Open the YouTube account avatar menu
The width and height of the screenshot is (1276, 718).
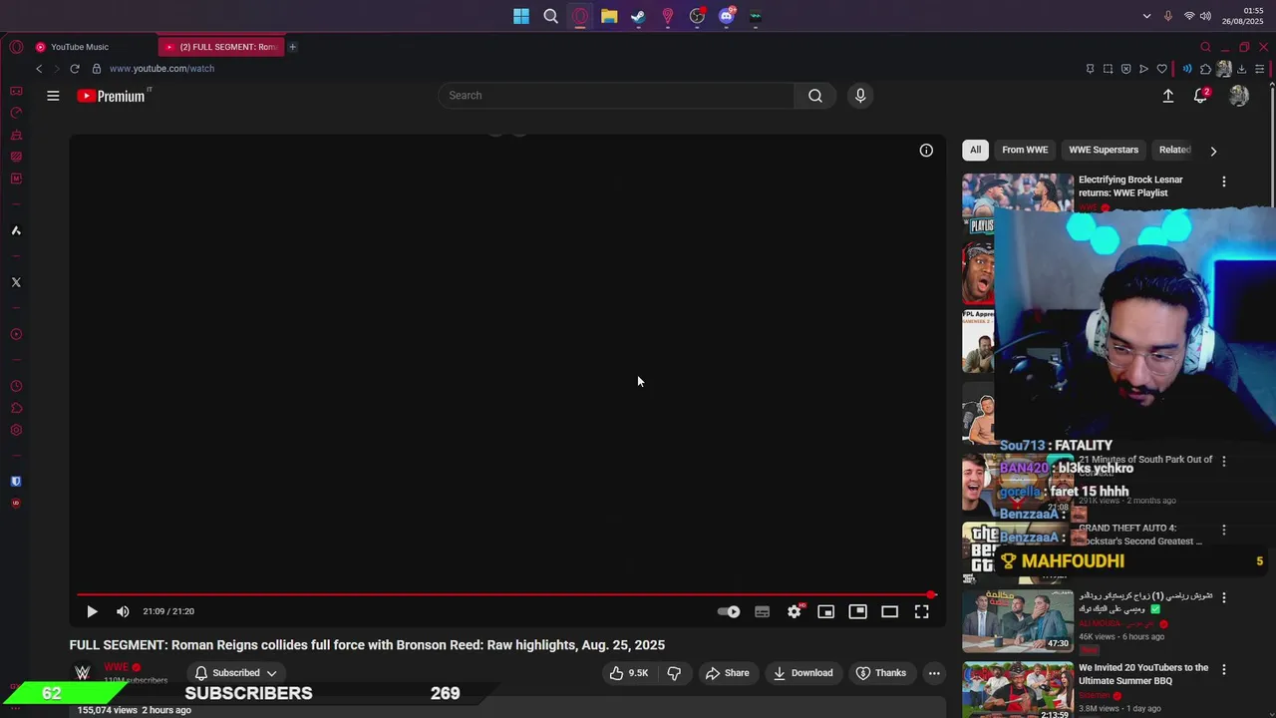point(1239,96)
